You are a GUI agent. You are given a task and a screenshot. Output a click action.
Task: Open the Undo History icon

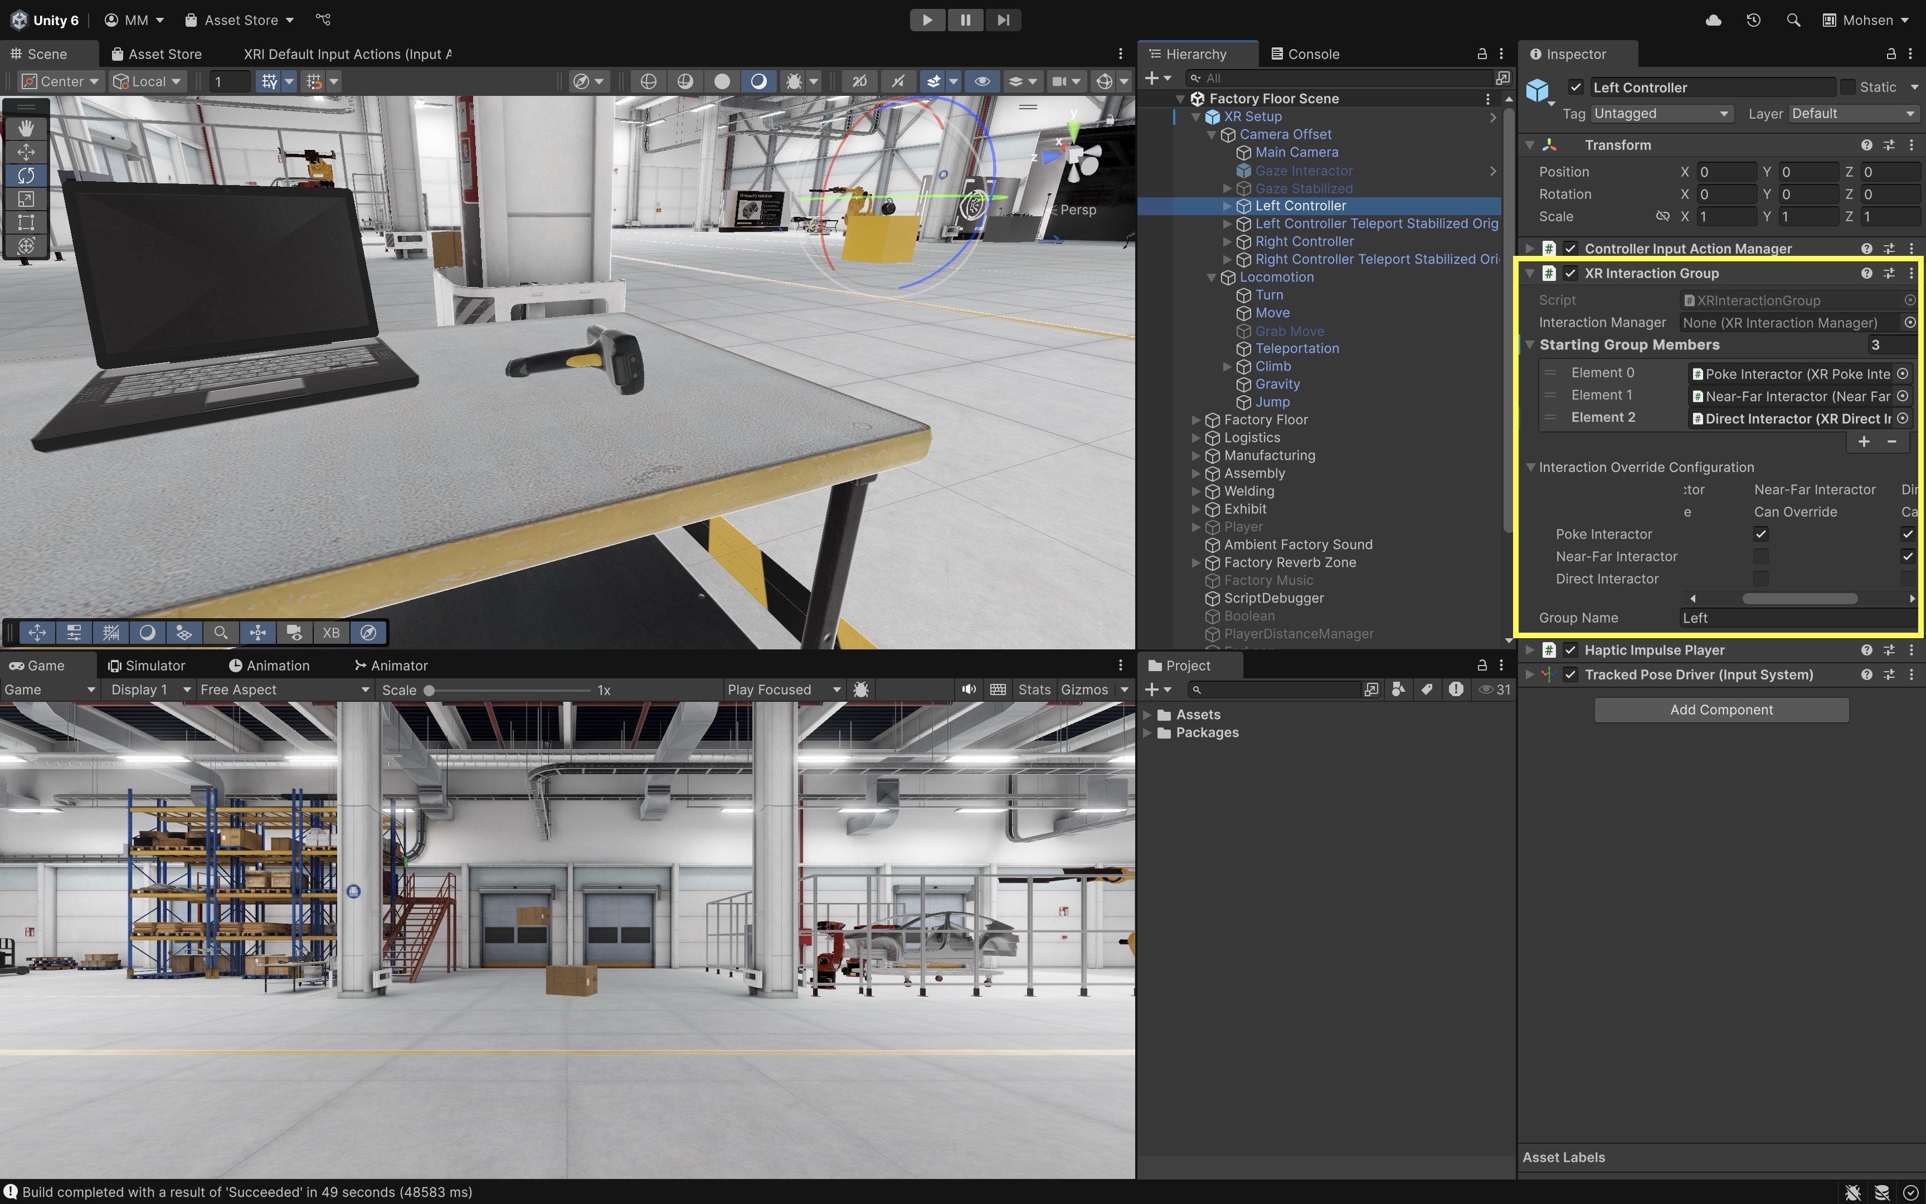1753,20
